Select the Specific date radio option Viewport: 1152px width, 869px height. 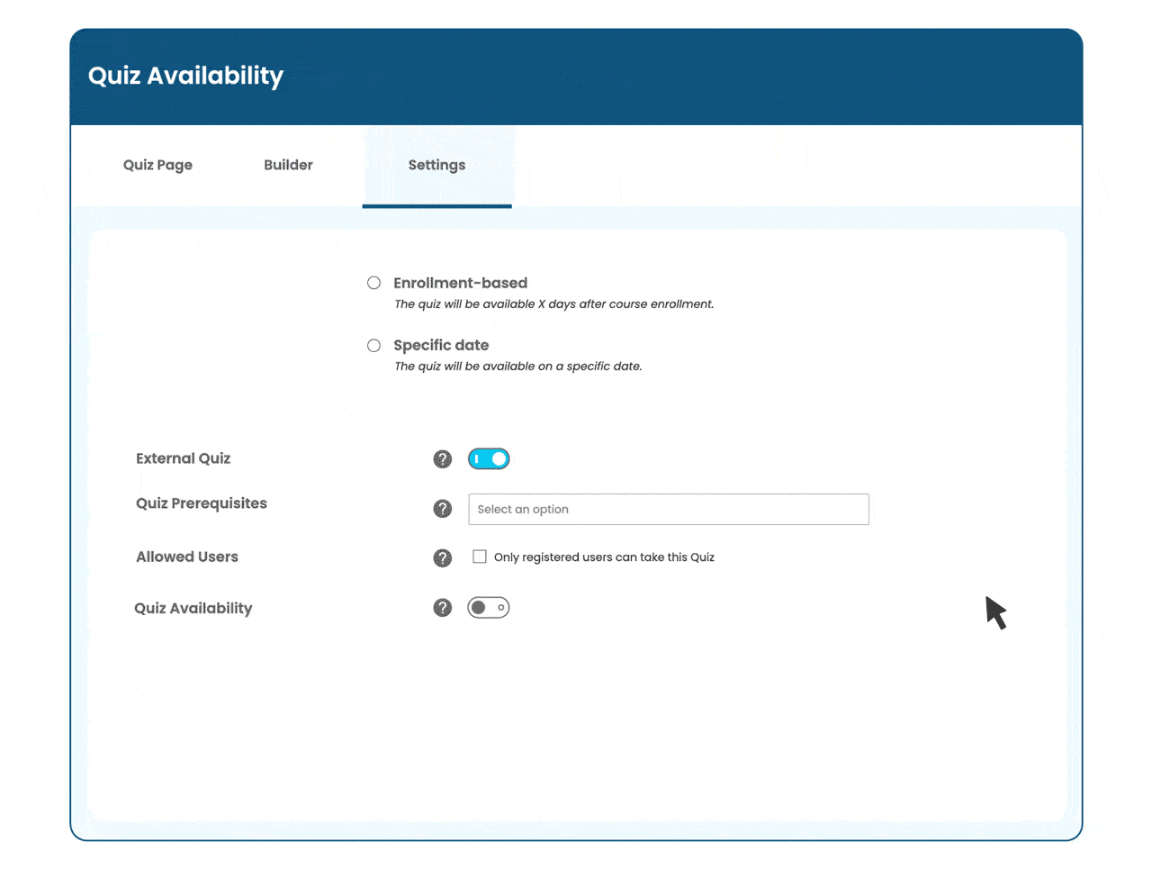click(373, 346)
